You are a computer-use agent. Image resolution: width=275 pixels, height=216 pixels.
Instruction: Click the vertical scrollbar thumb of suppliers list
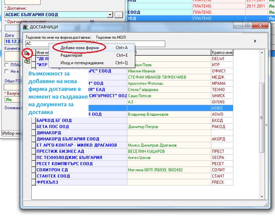click(x=262, y=118)
